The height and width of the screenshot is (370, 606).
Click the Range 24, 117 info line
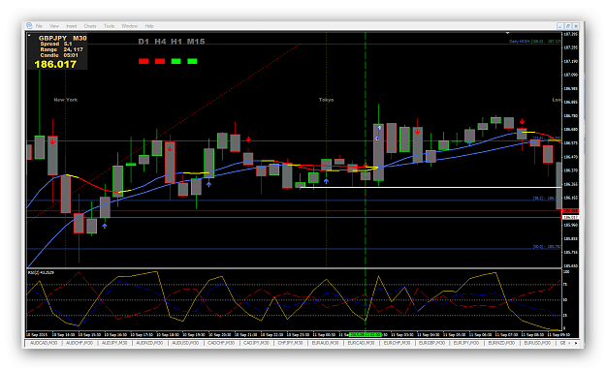61,49
